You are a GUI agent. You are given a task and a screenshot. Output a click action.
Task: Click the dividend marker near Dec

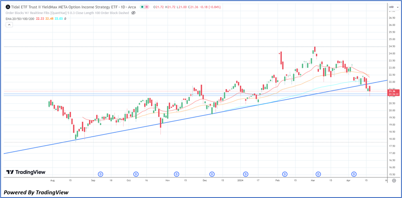(212, 174)
